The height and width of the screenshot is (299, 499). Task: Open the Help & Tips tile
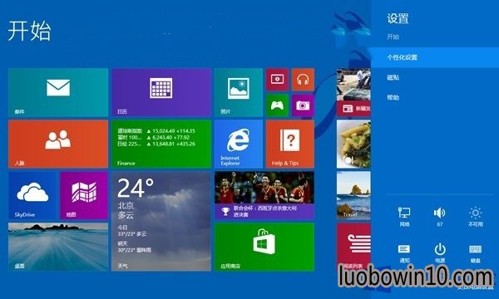point(290,144)
